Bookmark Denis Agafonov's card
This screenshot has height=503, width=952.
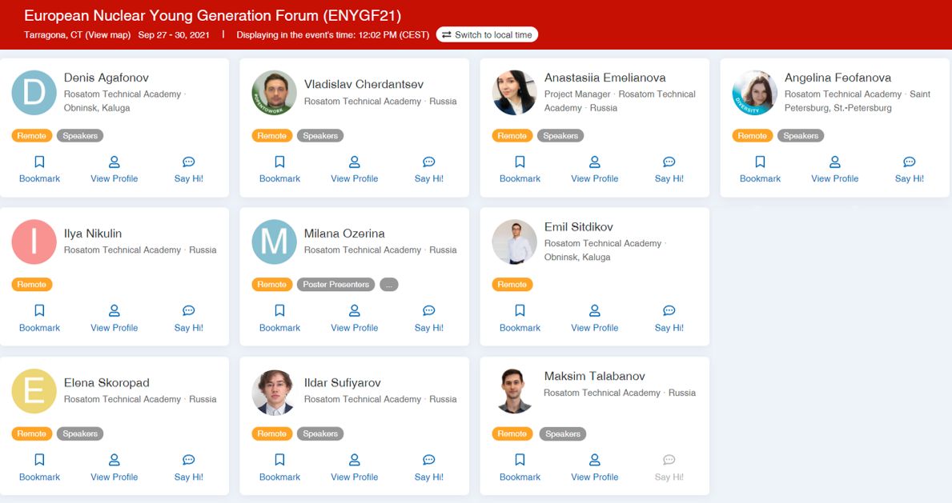[x=39, y=170]
